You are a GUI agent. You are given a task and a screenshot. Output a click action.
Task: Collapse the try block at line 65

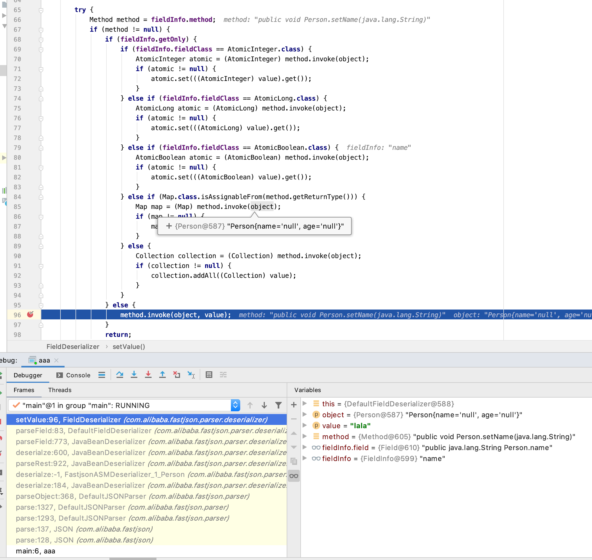tap(41, 10)
